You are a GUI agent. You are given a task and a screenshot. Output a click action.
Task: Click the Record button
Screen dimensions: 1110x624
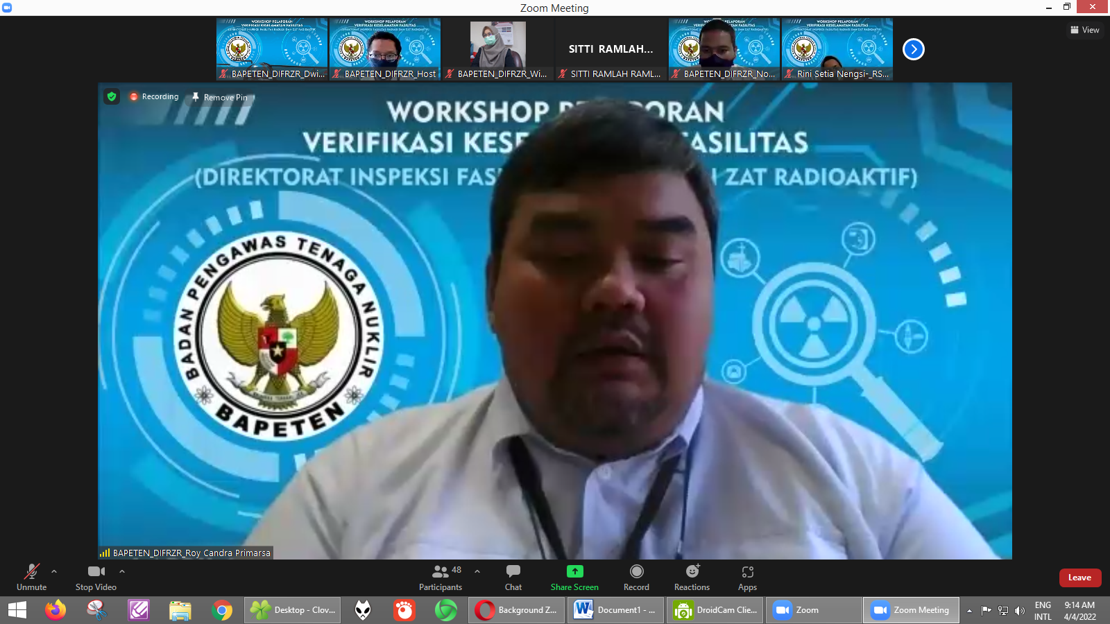click(636, 578)
